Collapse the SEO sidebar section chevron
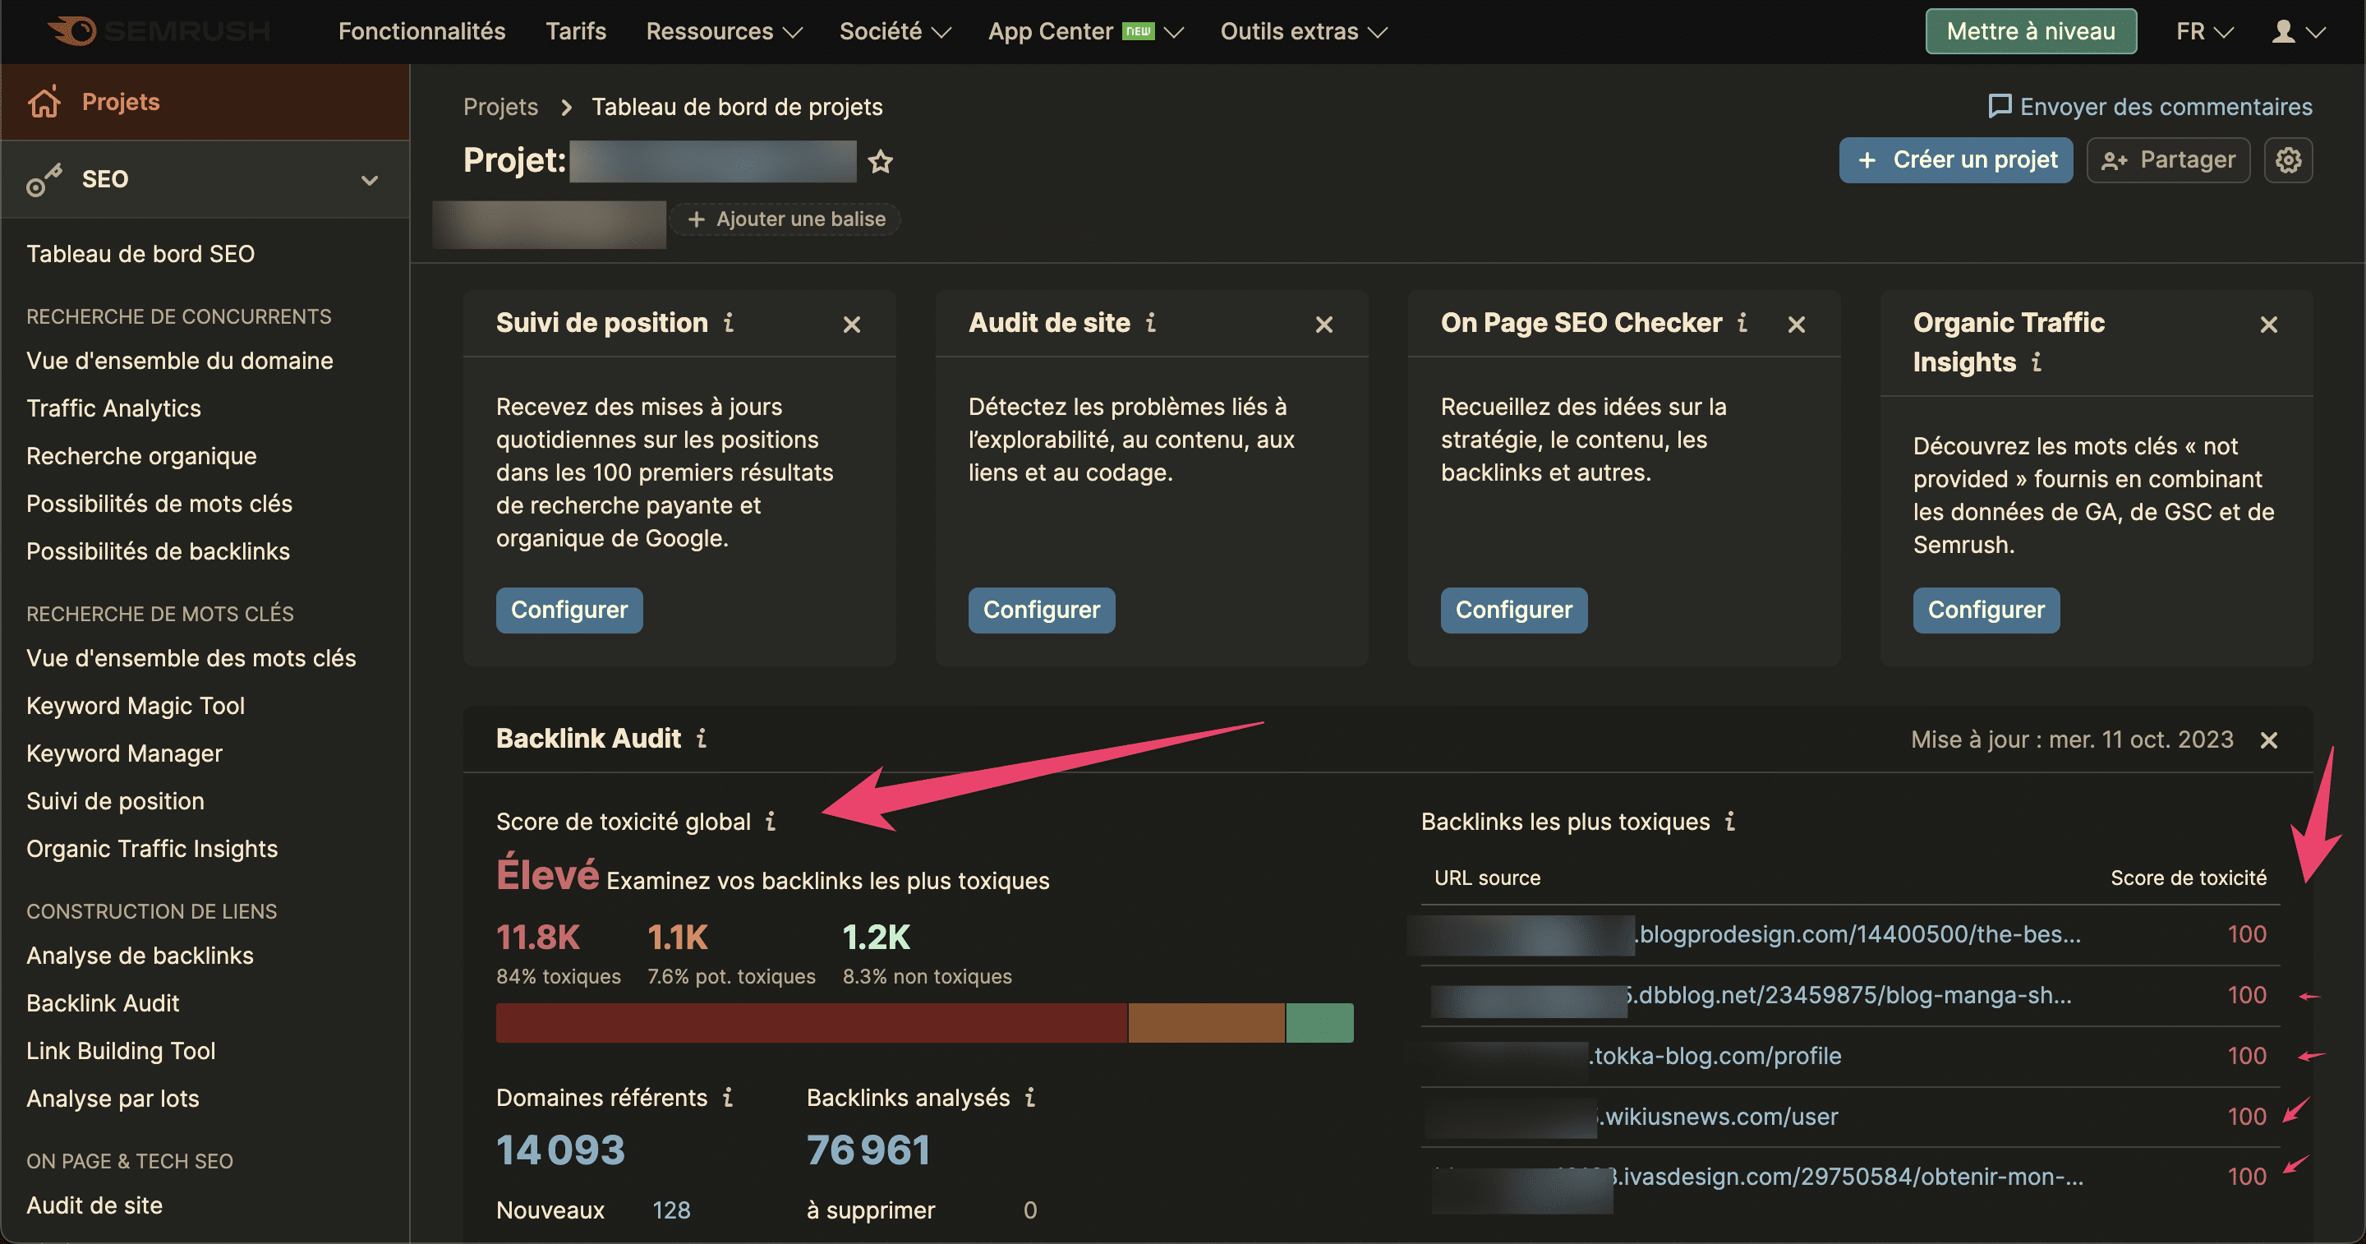The image size is (2366, 1244). tap(369, 180)
